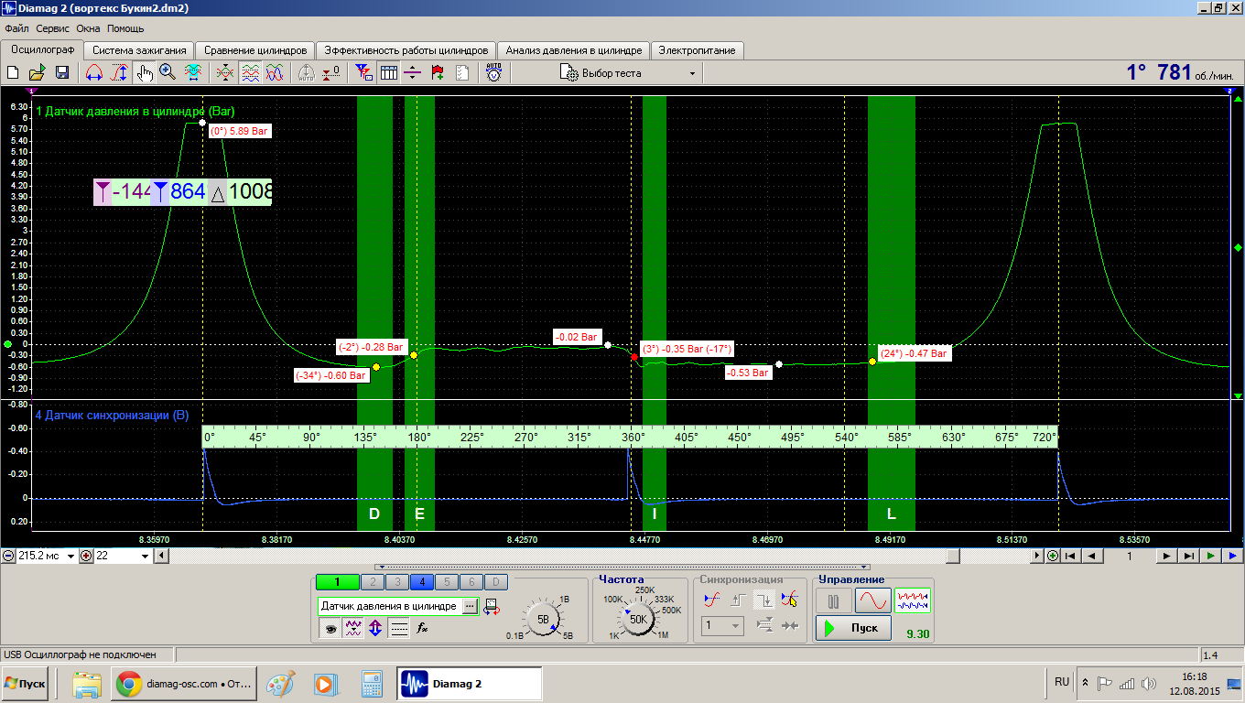Toggle the D channel button
Viewport: 1245px width, 703px height.
point(495,582)
